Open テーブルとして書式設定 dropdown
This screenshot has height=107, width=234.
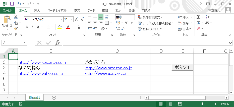pyautogui.click(x=155, y=23)
